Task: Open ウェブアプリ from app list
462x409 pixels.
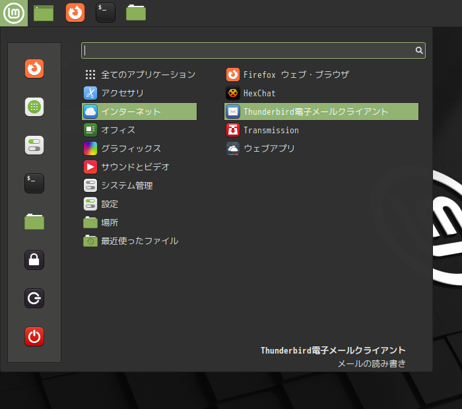Action: [x=321, y=148]
